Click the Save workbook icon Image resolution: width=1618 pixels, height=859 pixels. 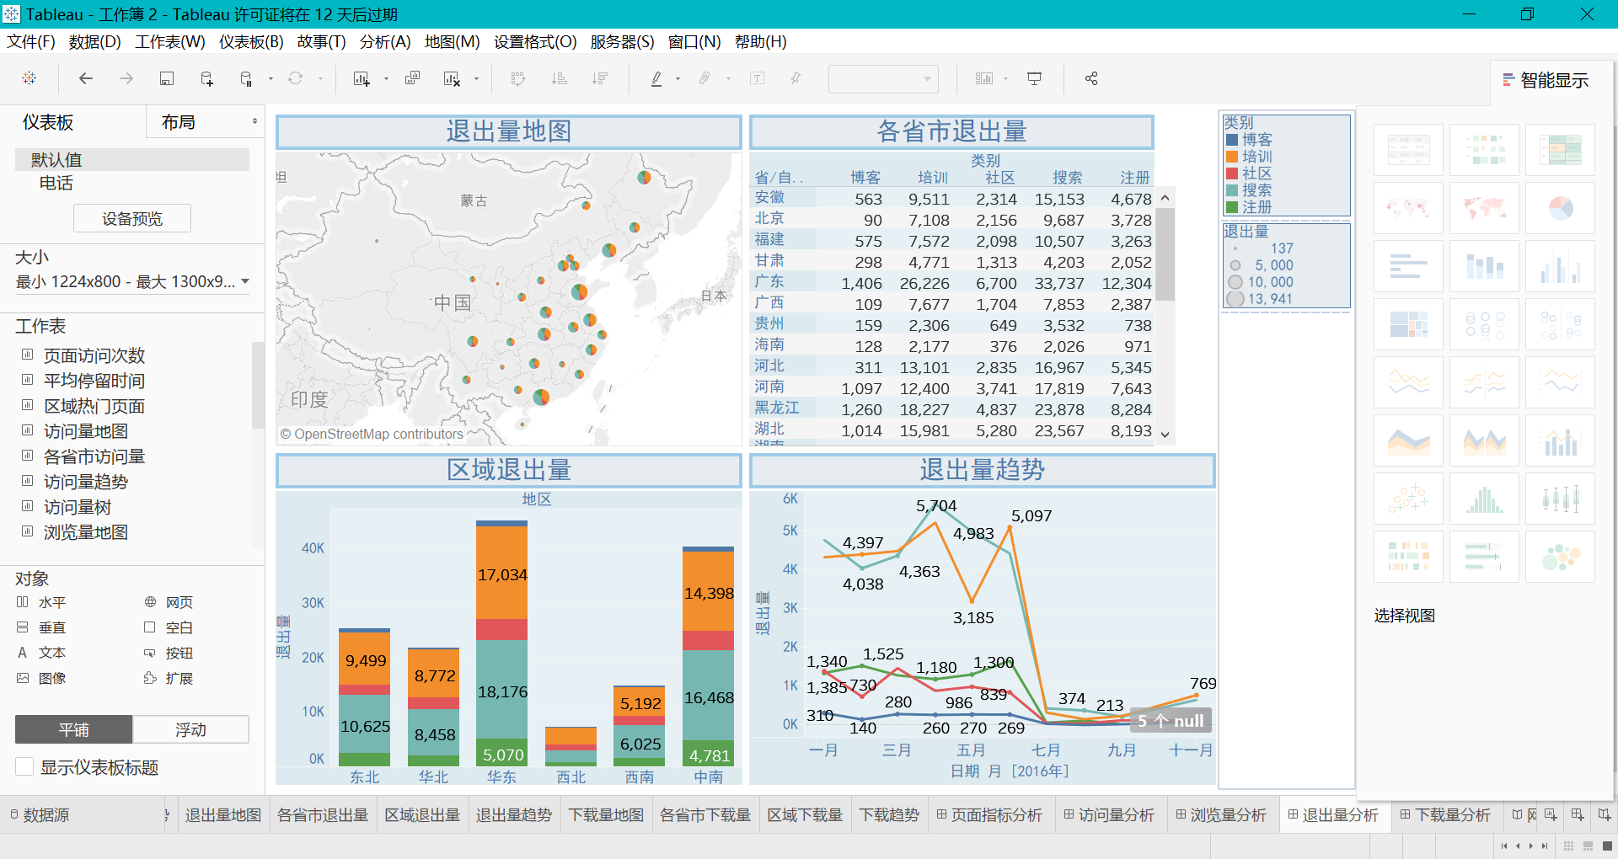coord(167,78)
